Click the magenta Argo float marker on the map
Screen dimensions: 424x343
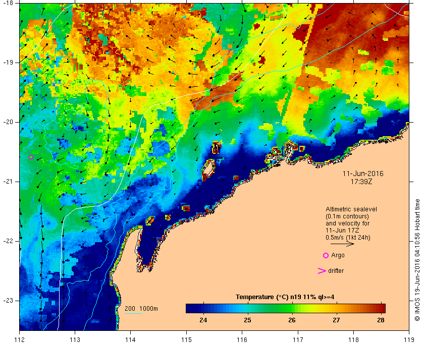pyautogui.click(x=31, y=157)
